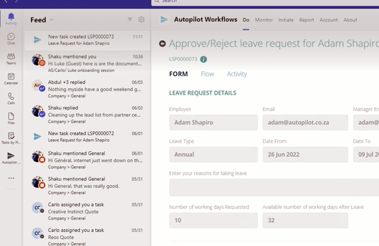Click the back arrow beside Approve/Reject title
The width and height of the screenshot is (379, 246).
(162, 44)
